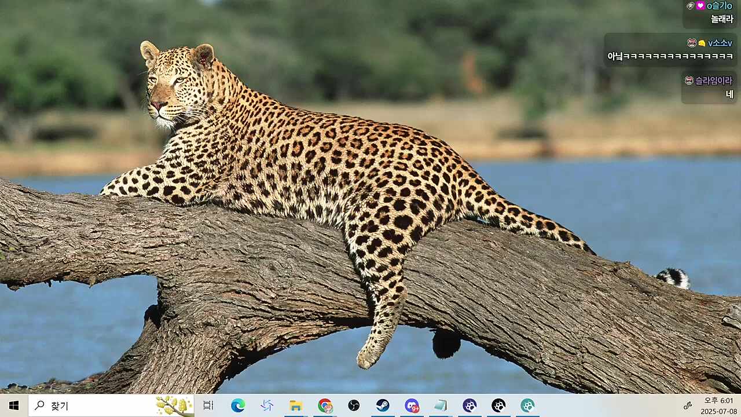Screen dimensions: 741x417
Task: Switch to Google Chrome on the taskbar
Action: [325, 405]
